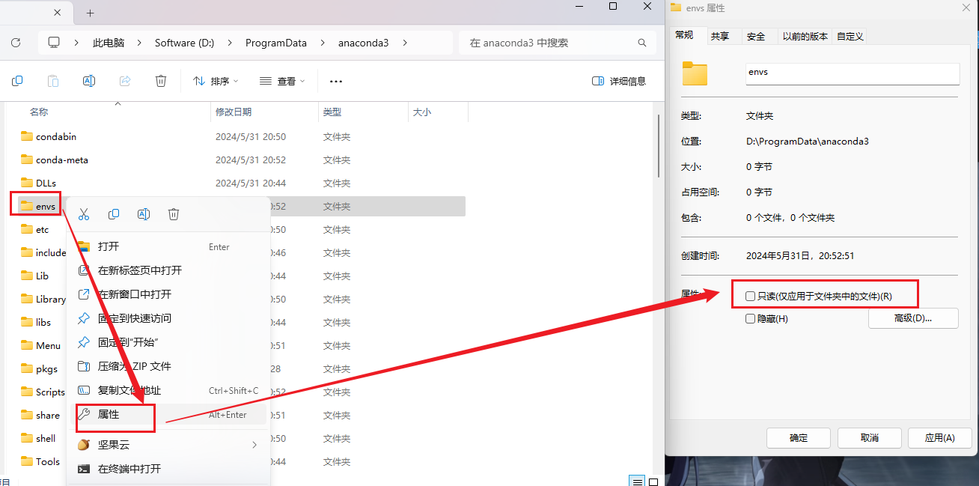The width and height of the screenshot is (979, 486).
Task: Click the file list vertical scrollbar
Action: (659, 146)
